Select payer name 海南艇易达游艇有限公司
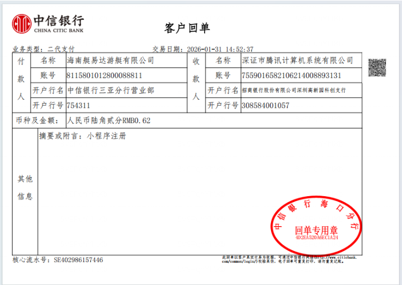Screen dimensions: 402x285 [110, 60]
